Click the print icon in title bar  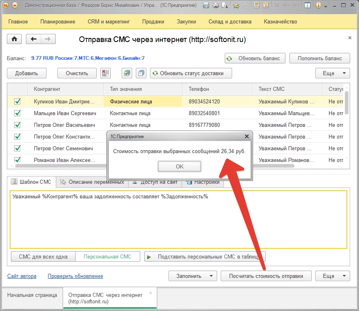[x=215, y=6]
